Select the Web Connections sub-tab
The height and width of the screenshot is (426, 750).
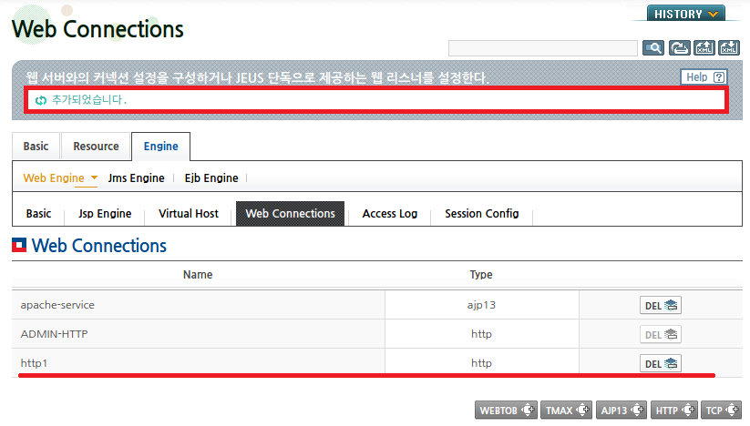click(291, 214)
